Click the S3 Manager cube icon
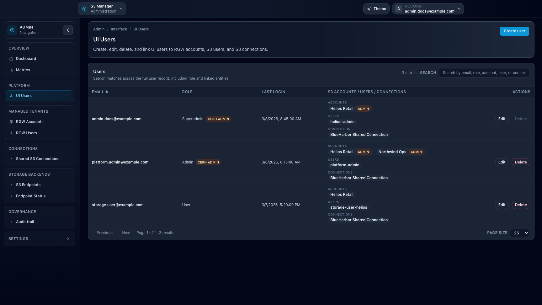This screenshot has height=305, width=542. (x=84, y=8)
